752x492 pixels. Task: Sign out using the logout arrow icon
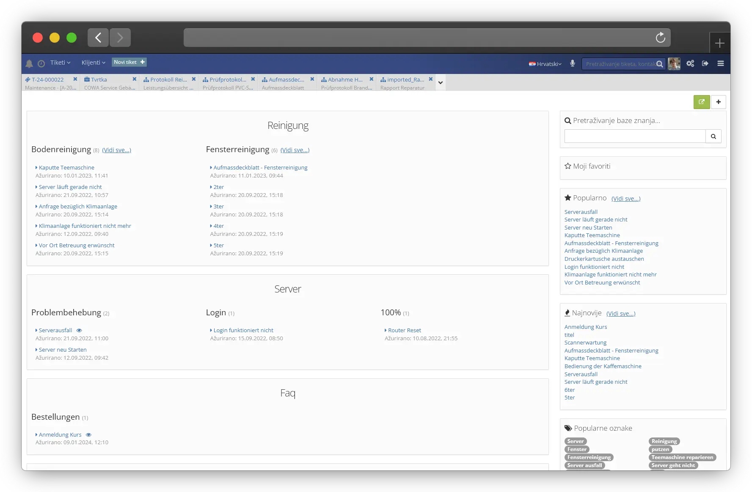click(x=705, y=63)
